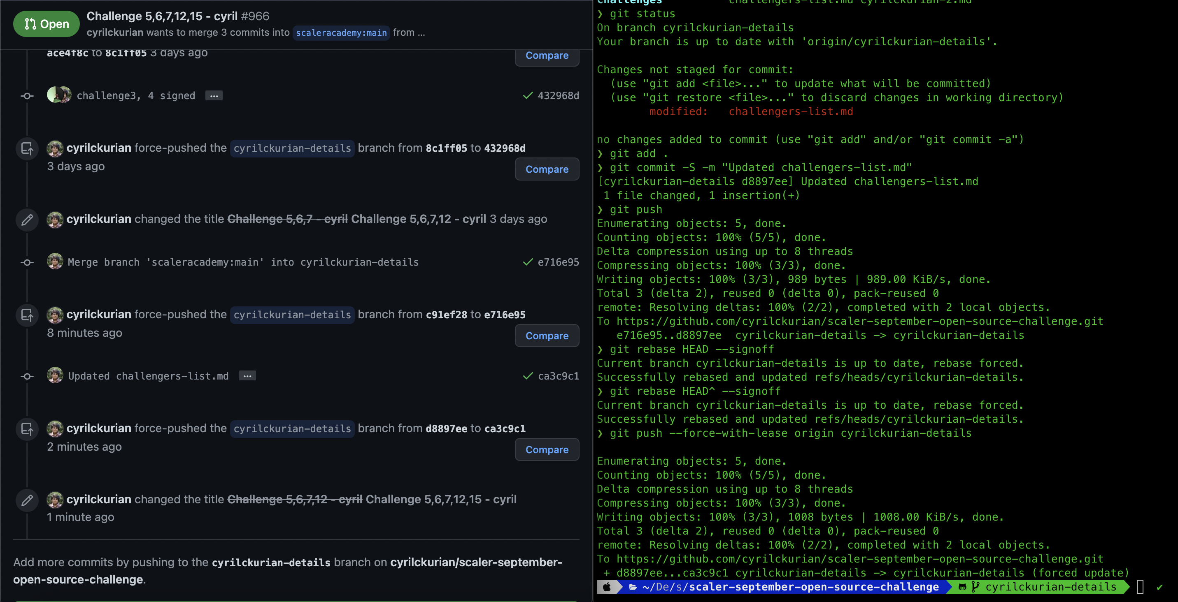Click Compare at the top of the timeline
The image size is (1178, 602).
[x=547, y=55]
